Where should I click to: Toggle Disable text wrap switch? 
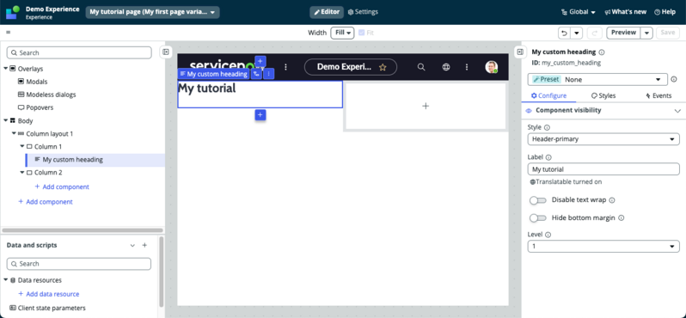pyautogui.click(x=538, y=200)
